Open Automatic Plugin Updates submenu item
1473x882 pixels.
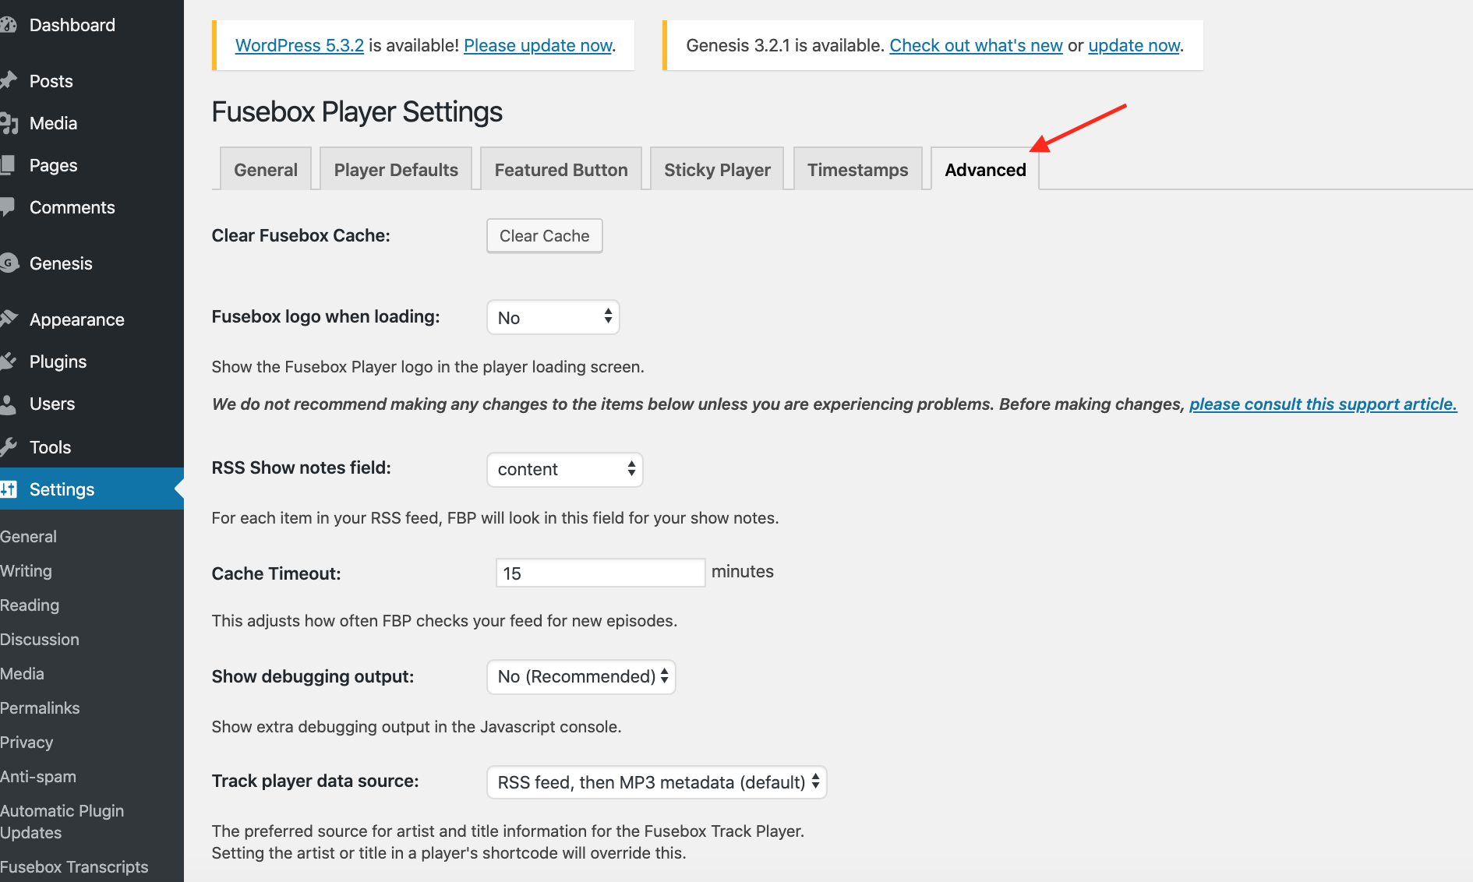pos(62,821)
